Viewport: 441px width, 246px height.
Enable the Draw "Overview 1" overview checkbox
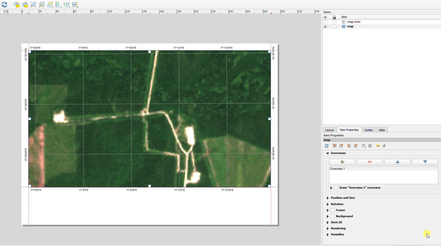point(336,188)
